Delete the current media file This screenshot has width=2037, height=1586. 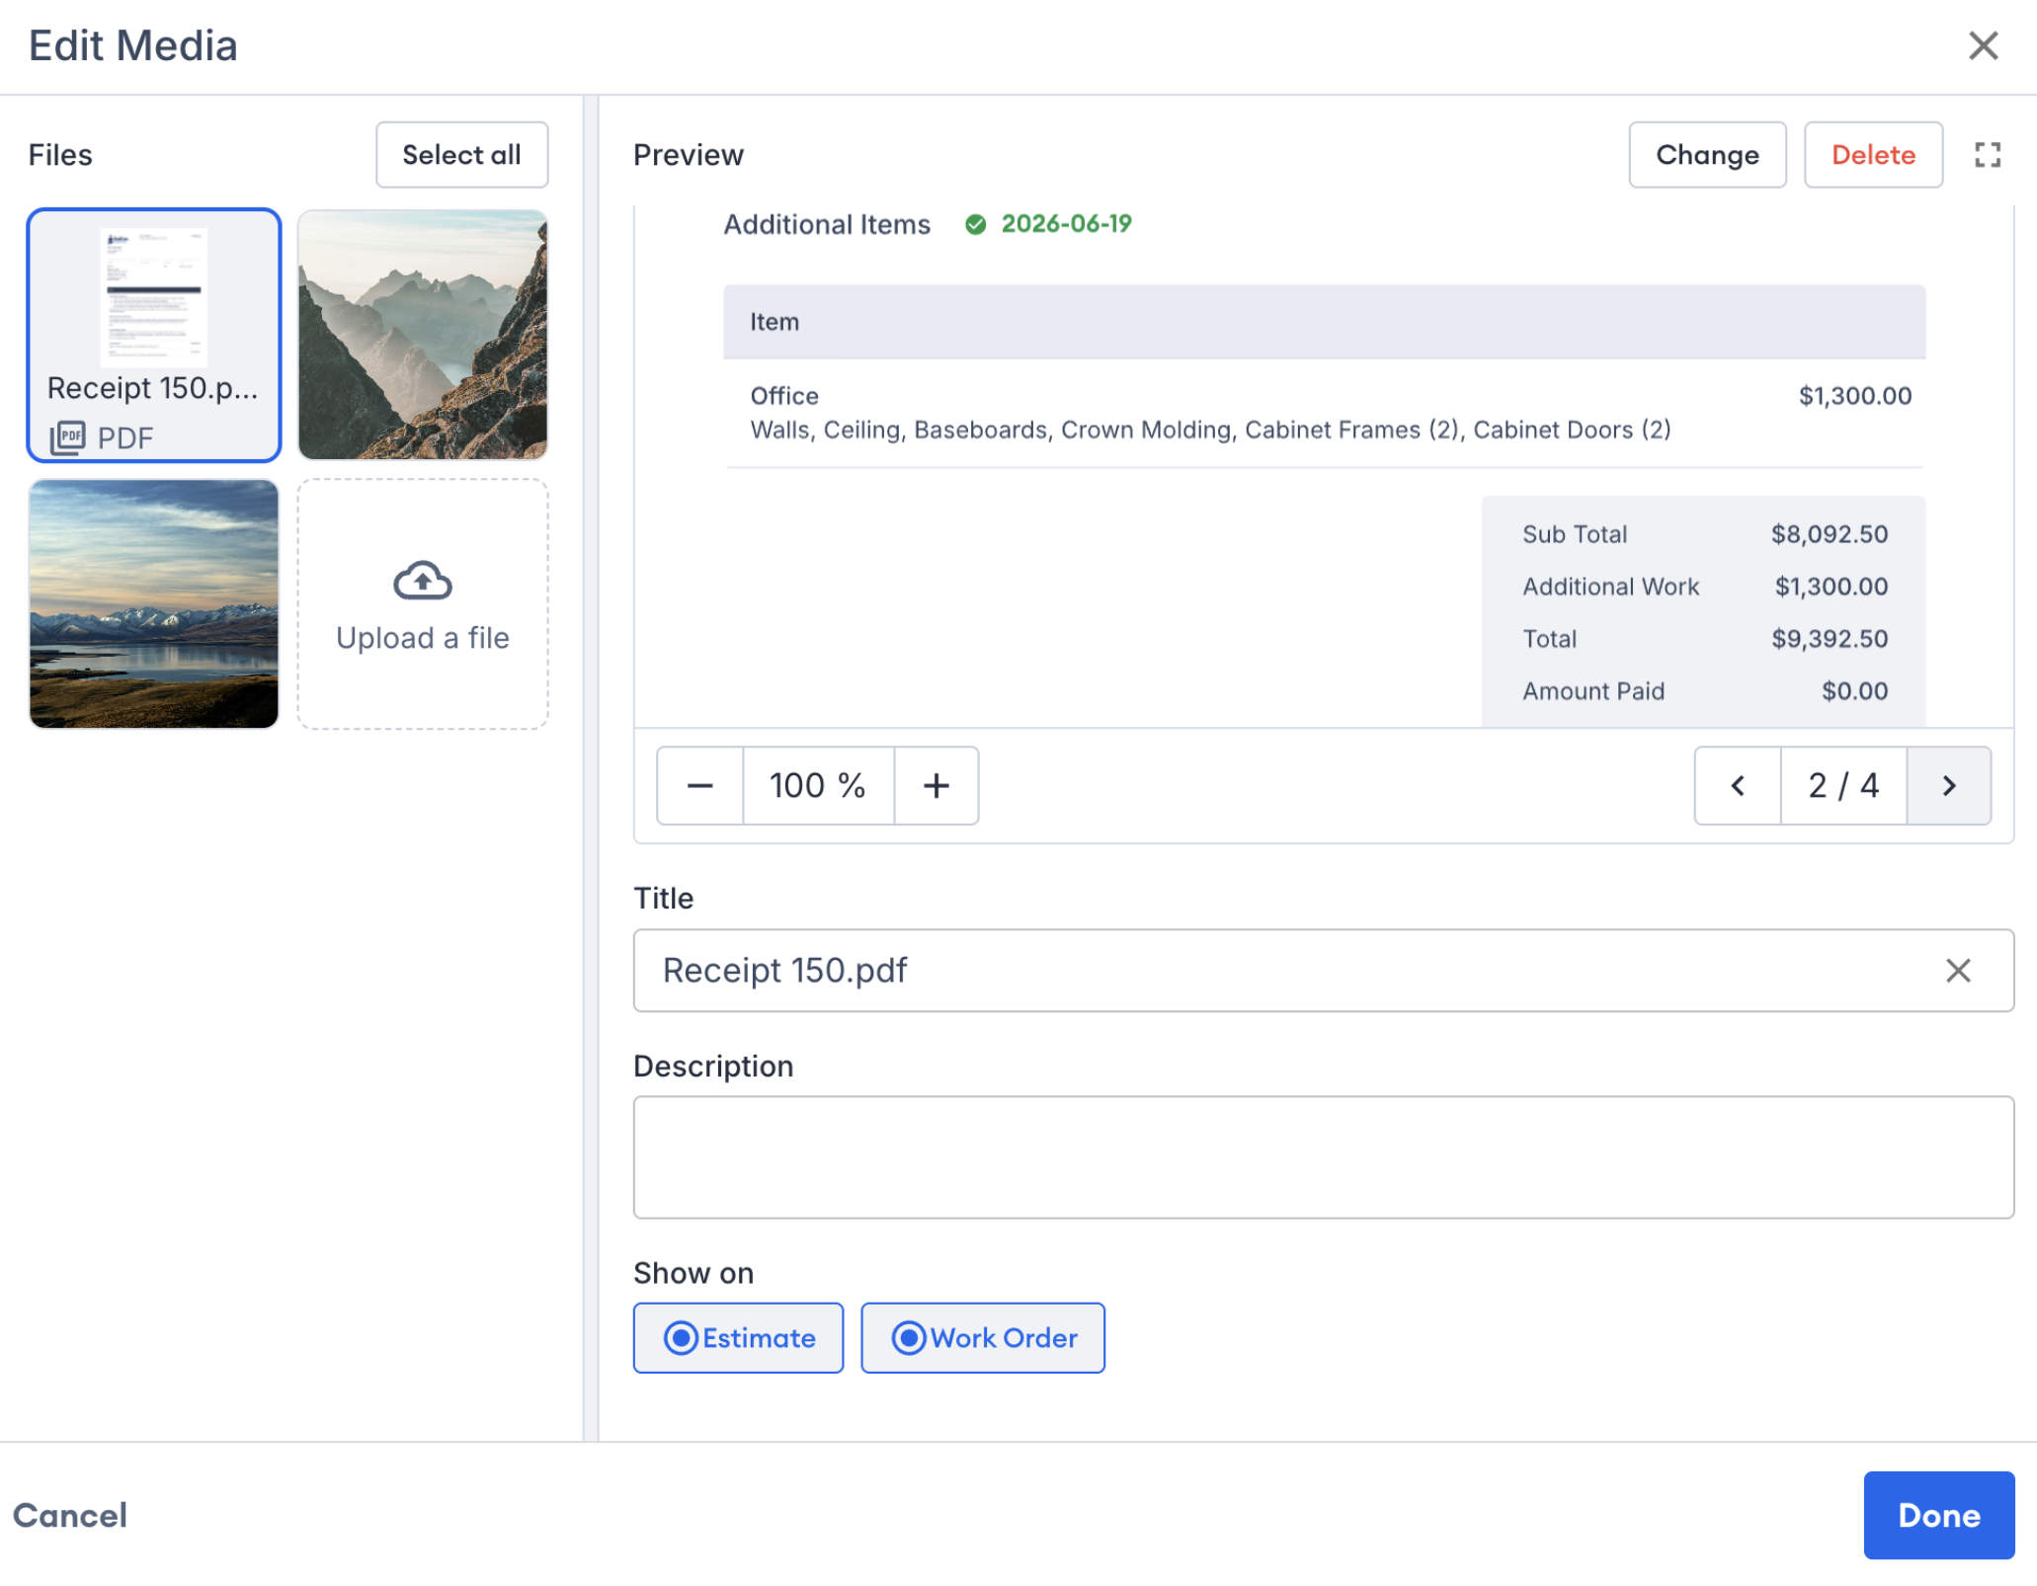click(1873, 154)
